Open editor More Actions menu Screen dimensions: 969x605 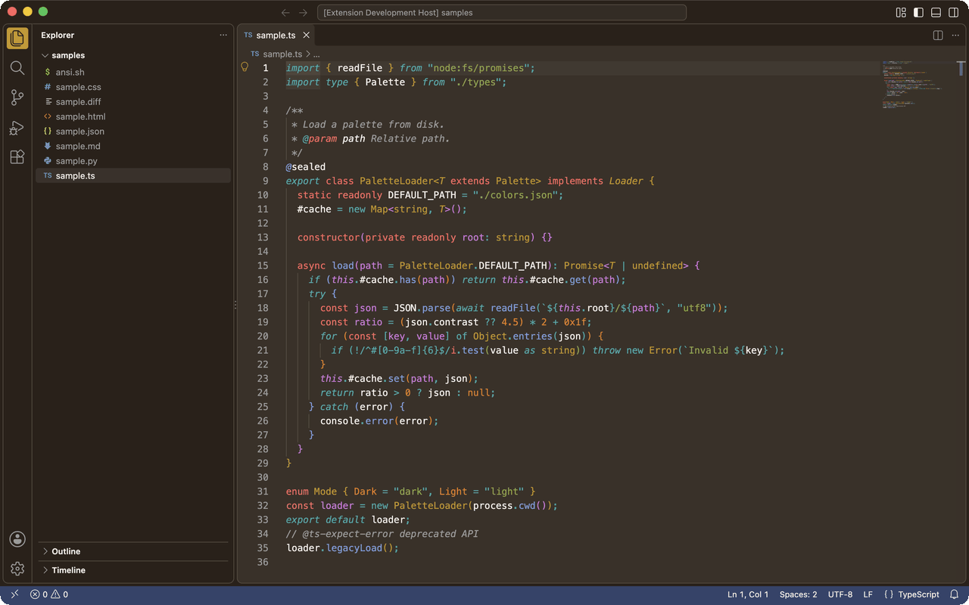pos(955,36)
